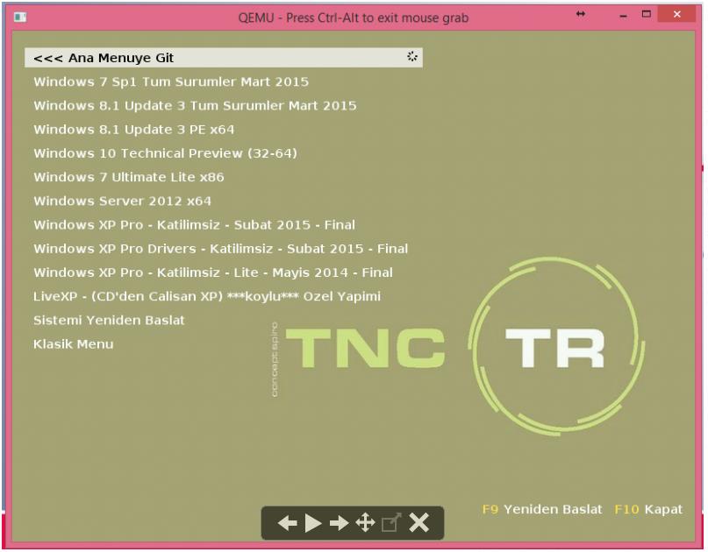Select Windows 10 Technical Preview (32-64)

(x=165, y=153)
